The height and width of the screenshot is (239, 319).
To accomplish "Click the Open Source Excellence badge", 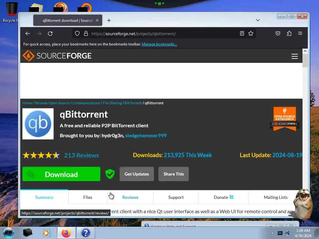I will [284, 119].
